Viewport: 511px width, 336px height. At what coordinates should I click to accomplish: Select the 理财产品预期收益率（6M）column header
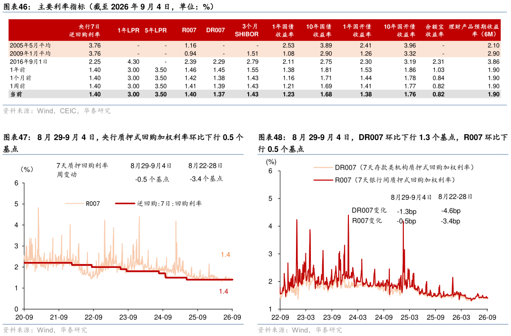tap(474, 30)
